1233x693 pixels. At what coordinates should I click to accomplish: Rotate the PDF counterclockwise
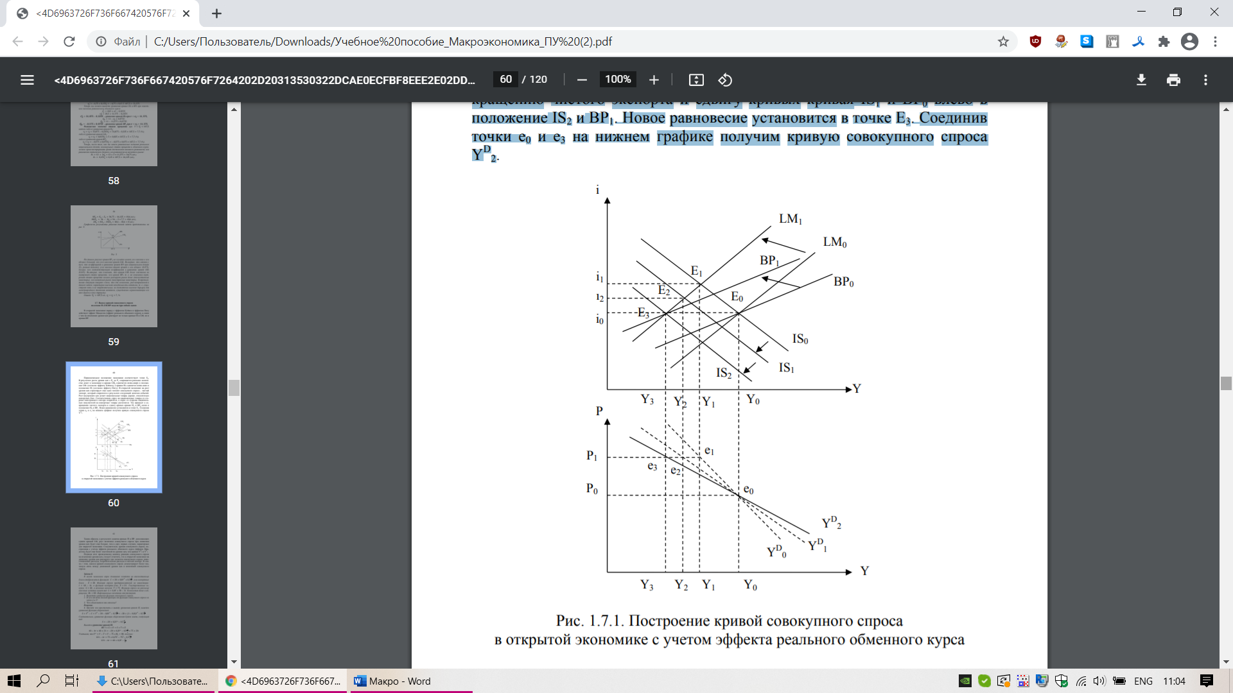[x=725, y=80]
